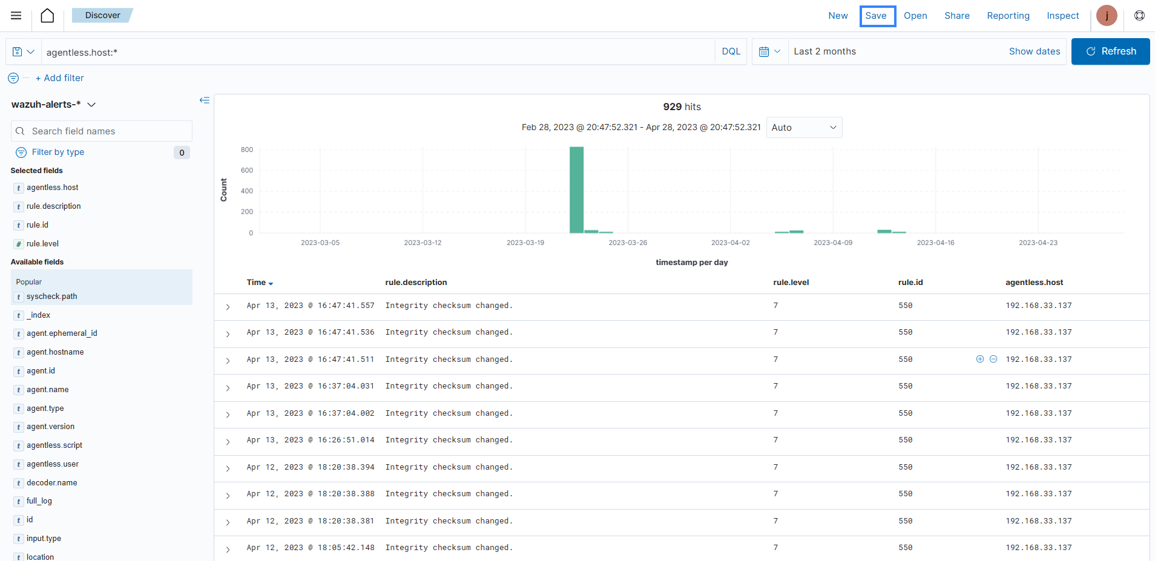Open saved queries menu icon
Viewport: 1155px width, 561px height.
(x=24, y=52)
